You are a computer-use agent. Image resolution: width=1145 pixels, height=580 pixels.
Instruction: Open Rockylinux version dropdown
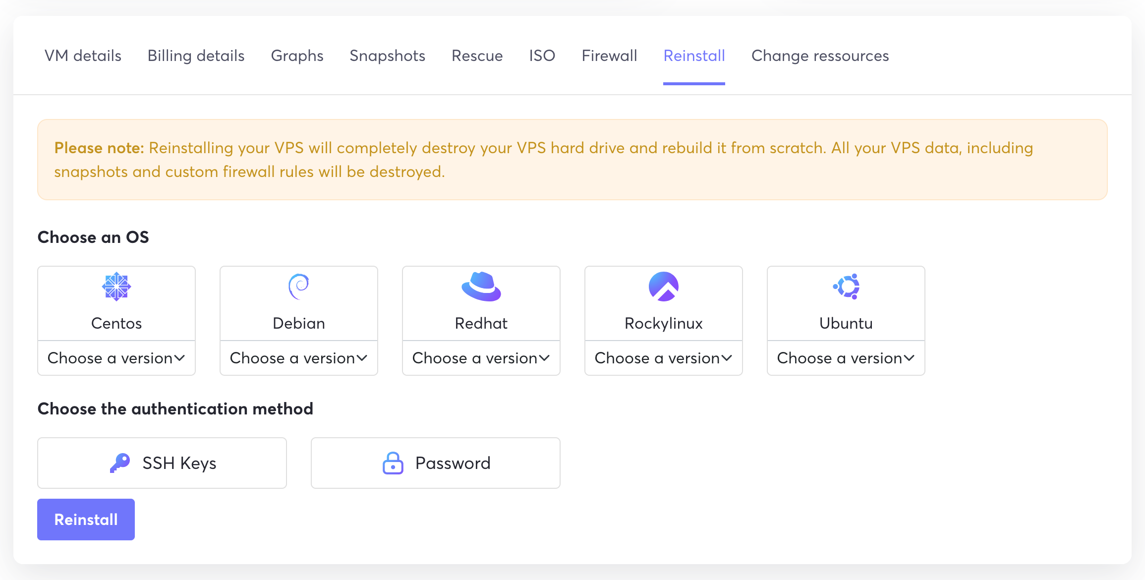click(x=664, y=358)
